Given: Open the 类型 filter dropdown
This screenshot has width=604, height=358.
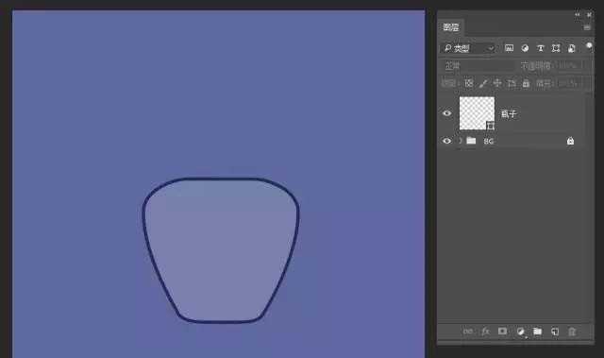Looking at the screenshot, I should point(469,48).
